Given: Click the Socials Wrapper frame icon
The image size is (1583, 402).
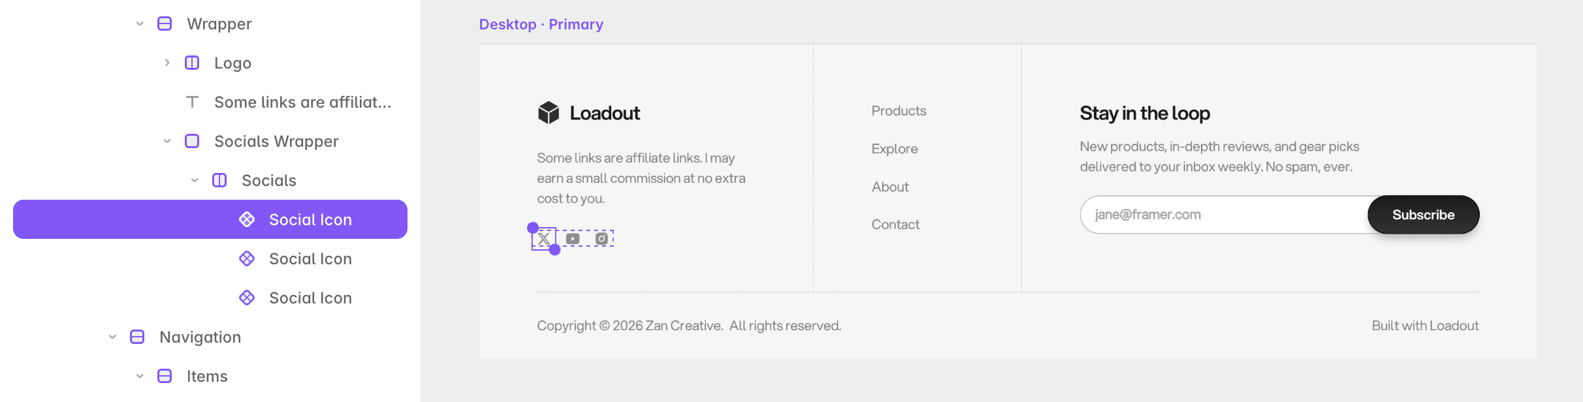Looking at the screenshot, I should pos(192,141).
